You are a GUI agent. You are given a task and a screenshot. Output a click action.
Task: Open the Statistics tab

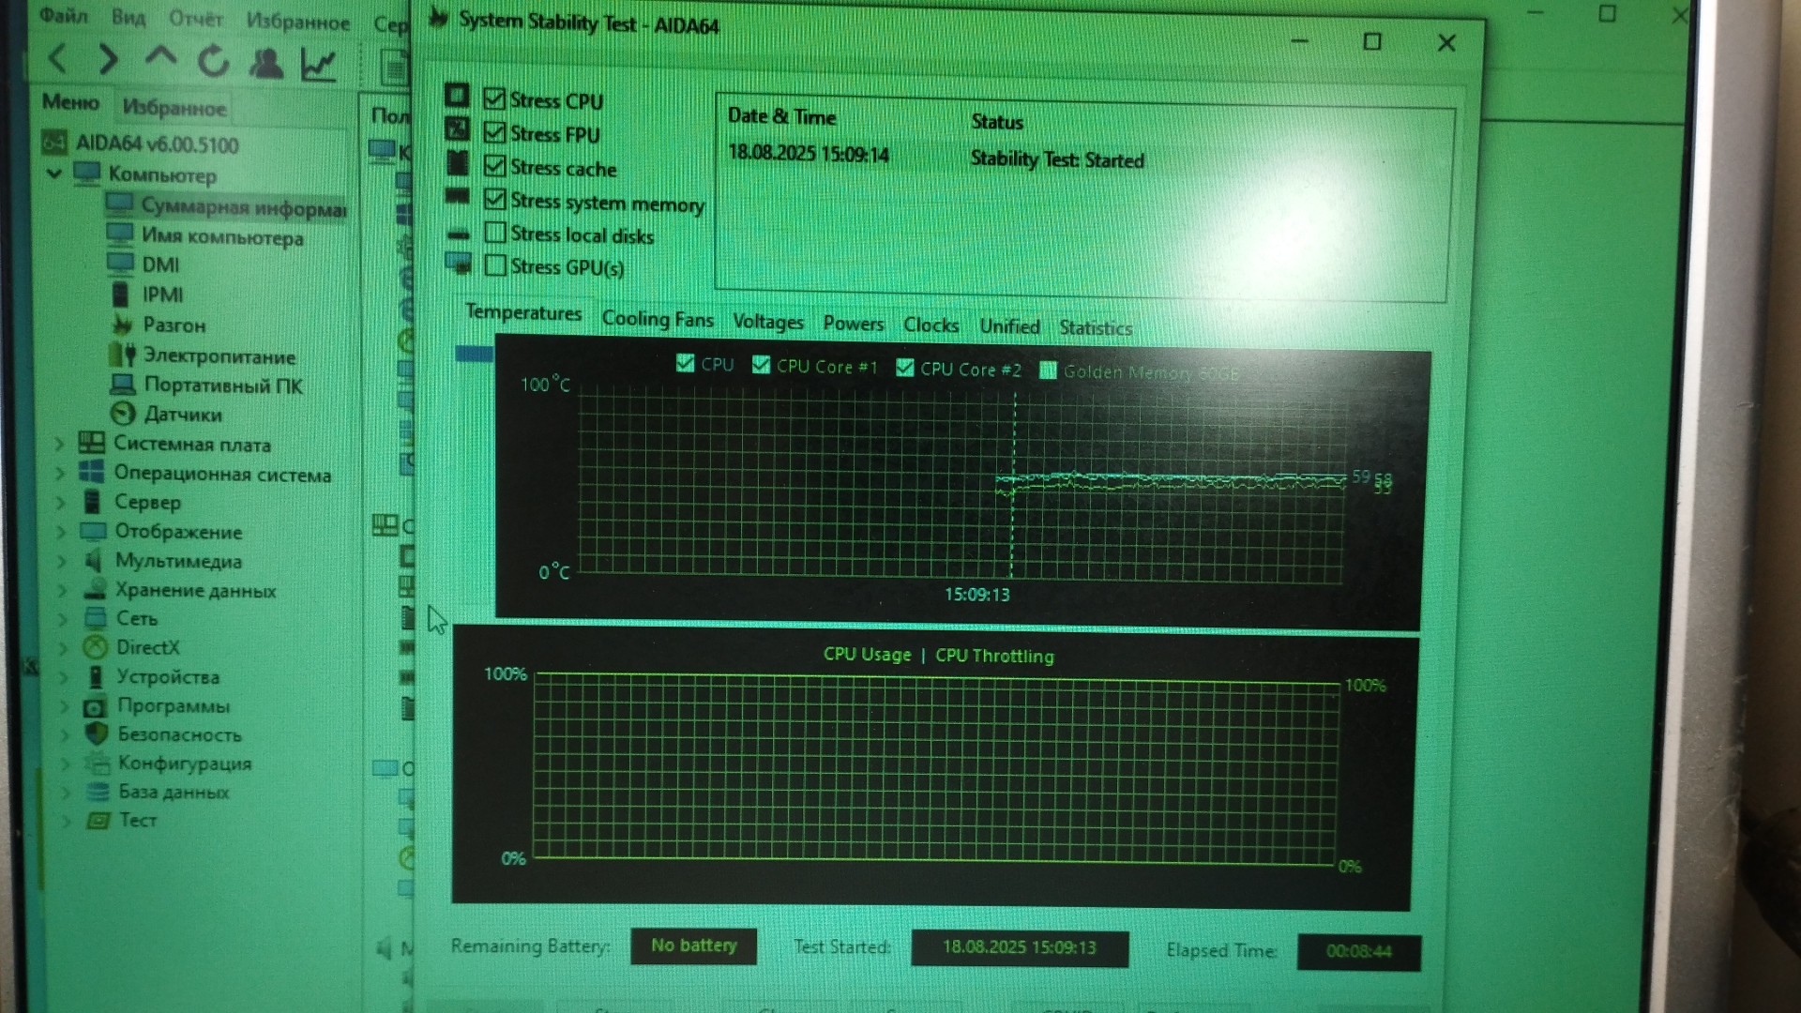[x=1095, y=327]
